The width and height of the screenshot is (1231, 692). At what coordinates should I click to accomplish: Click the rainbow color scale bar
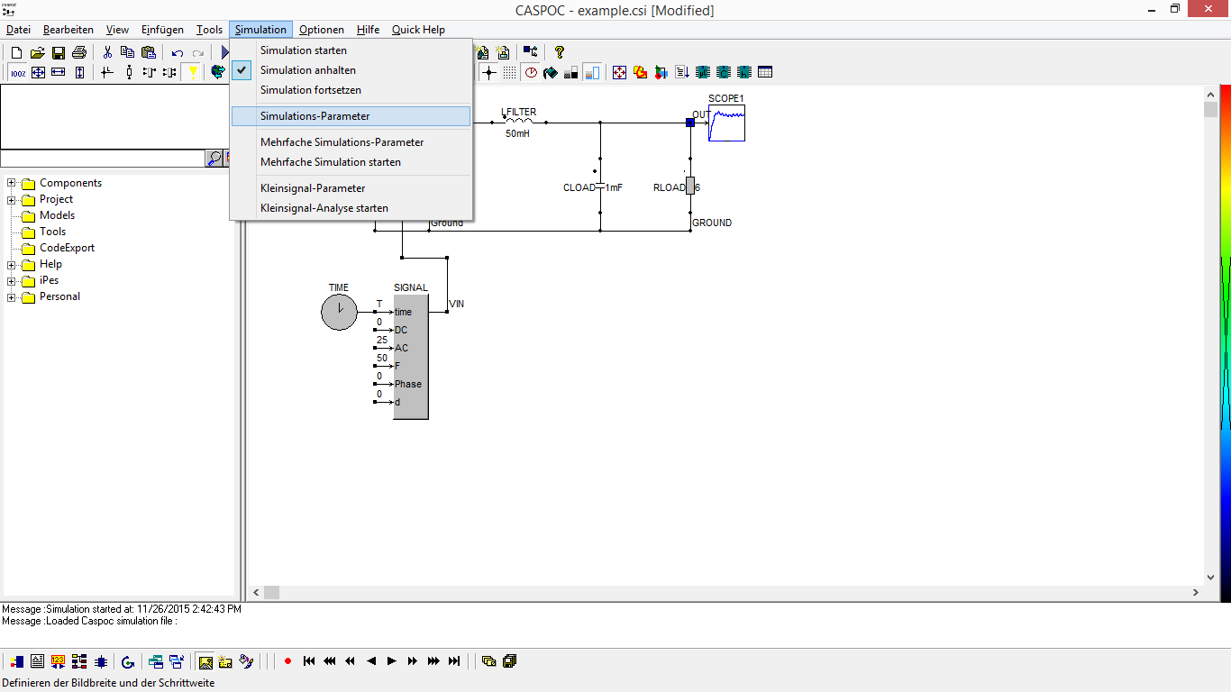1226,344
